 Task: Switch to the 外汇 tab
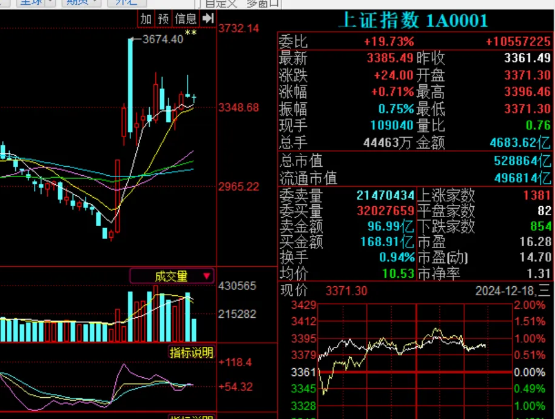click(x=126, y=2)
